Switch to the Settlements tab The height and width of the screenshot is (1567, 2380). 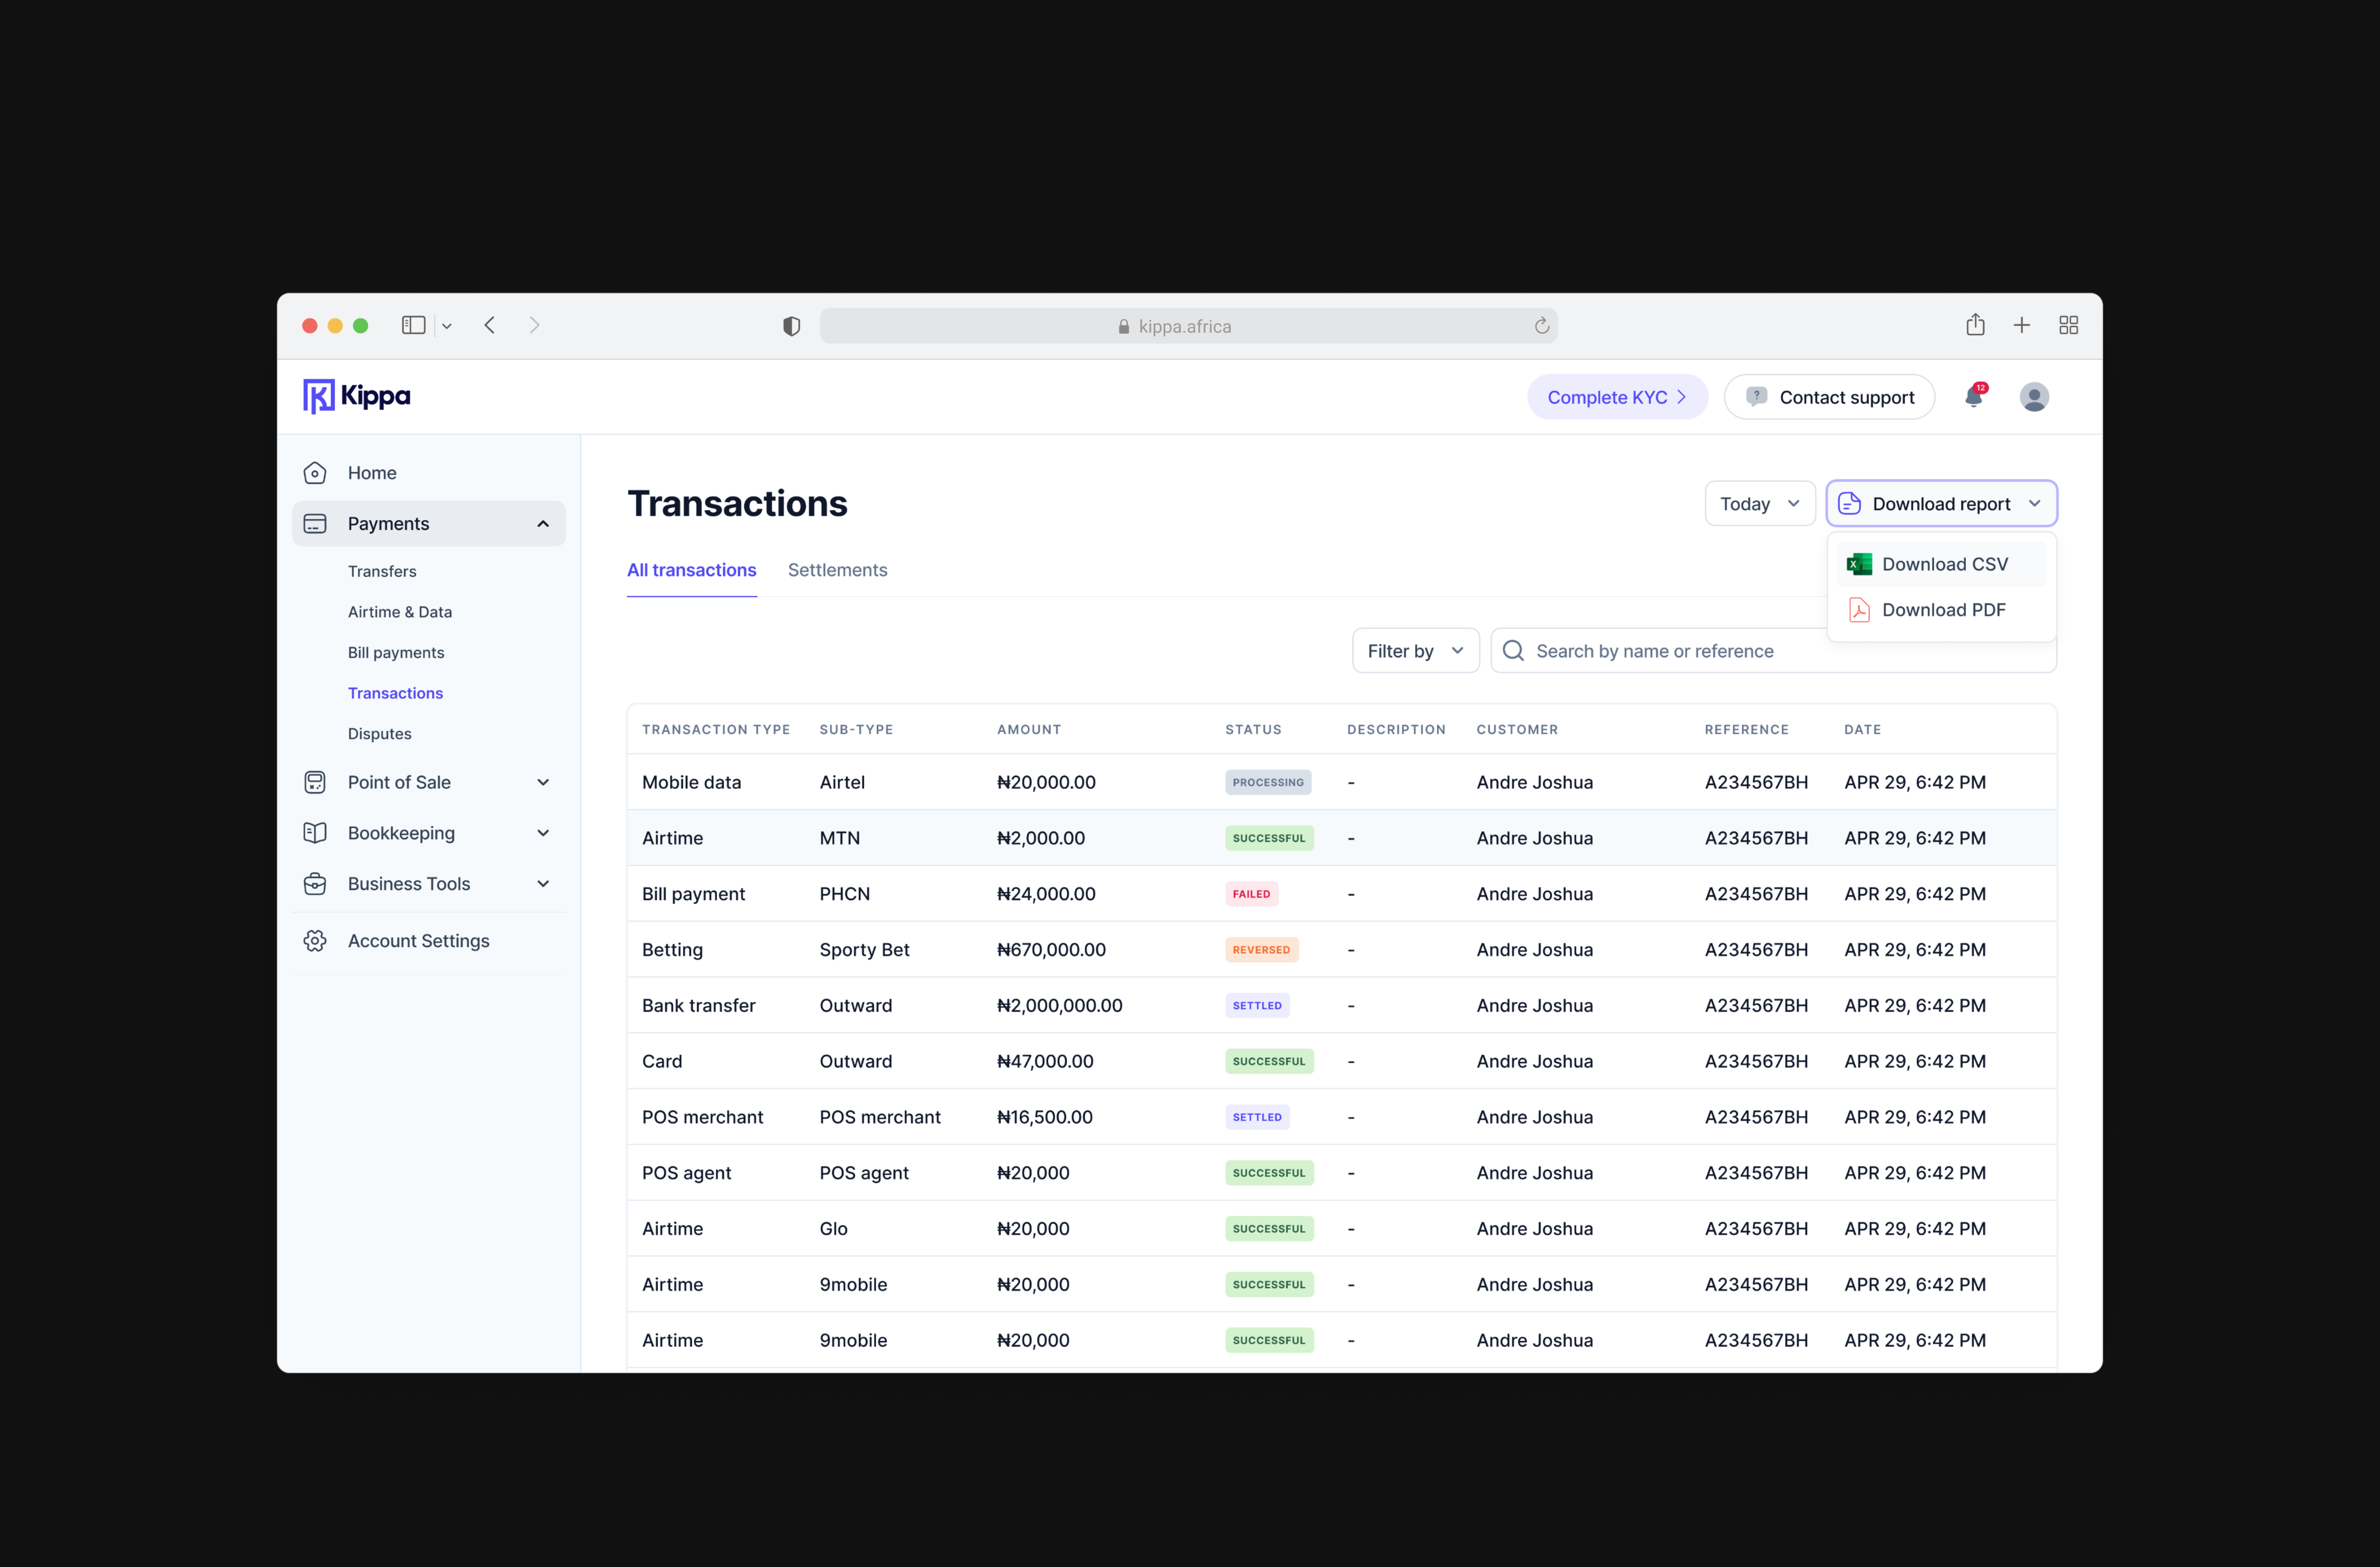[x=837, y=570]
